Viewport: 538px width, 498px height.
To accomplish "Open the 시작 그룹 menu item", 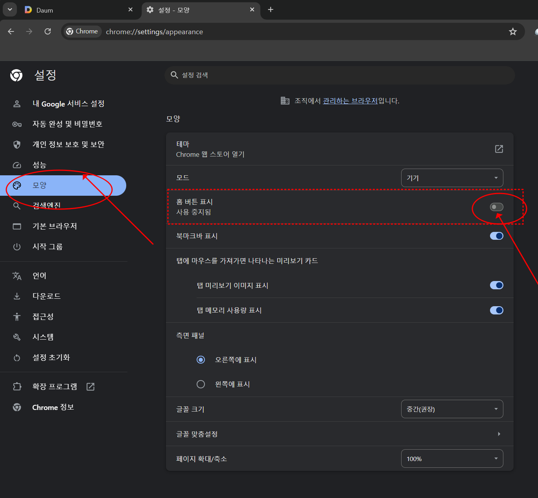I will coord(64,247).
